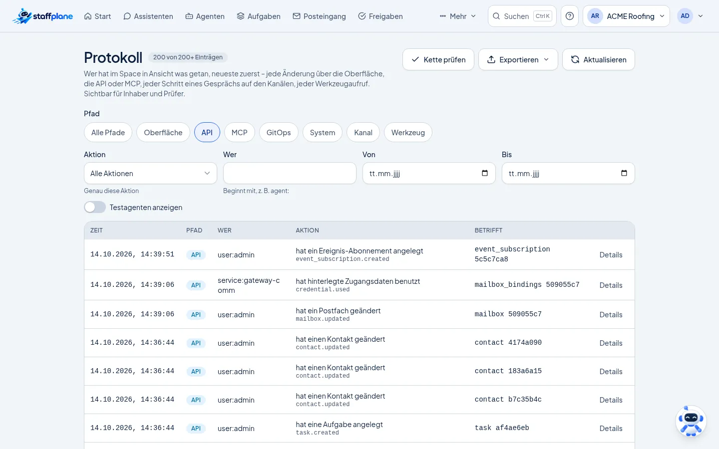Click the Aktualisieren button
This screenshot has height=449, width=719.
[599, 59]
